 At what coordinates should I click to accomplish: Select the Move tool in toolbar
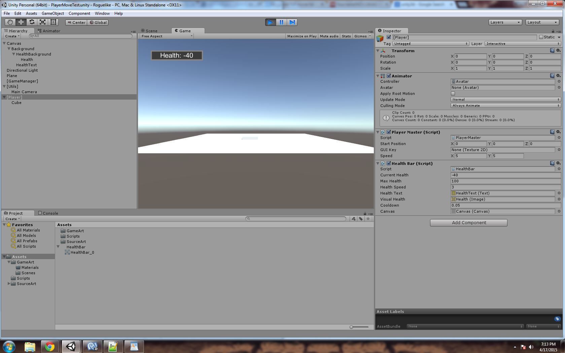pyautogui.click(x=21, y=22)
